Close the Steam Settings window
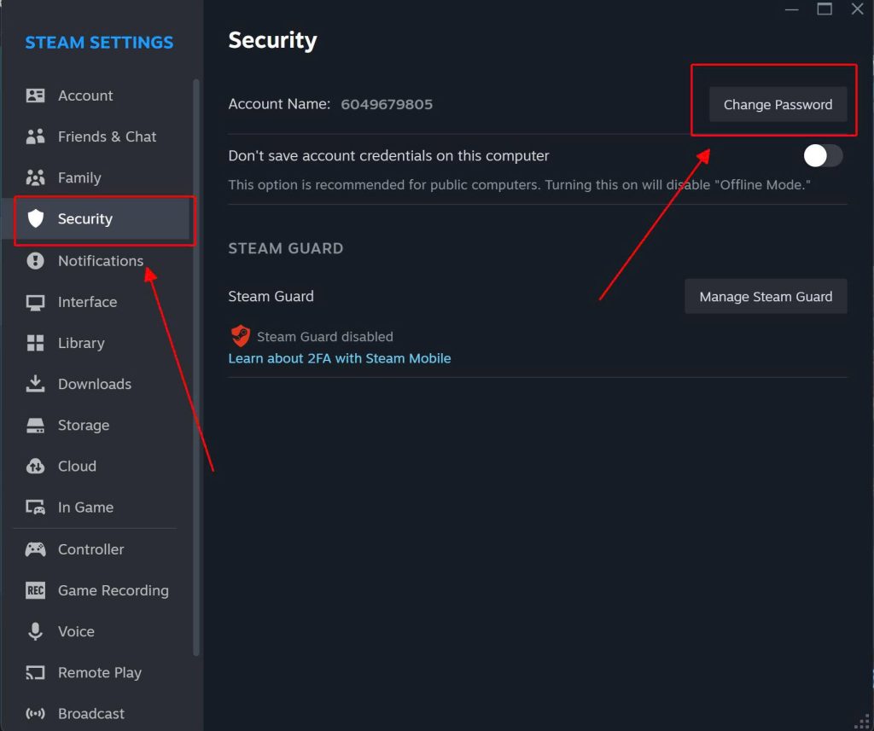This screenshot has width=874, height=731. (857, 9)
